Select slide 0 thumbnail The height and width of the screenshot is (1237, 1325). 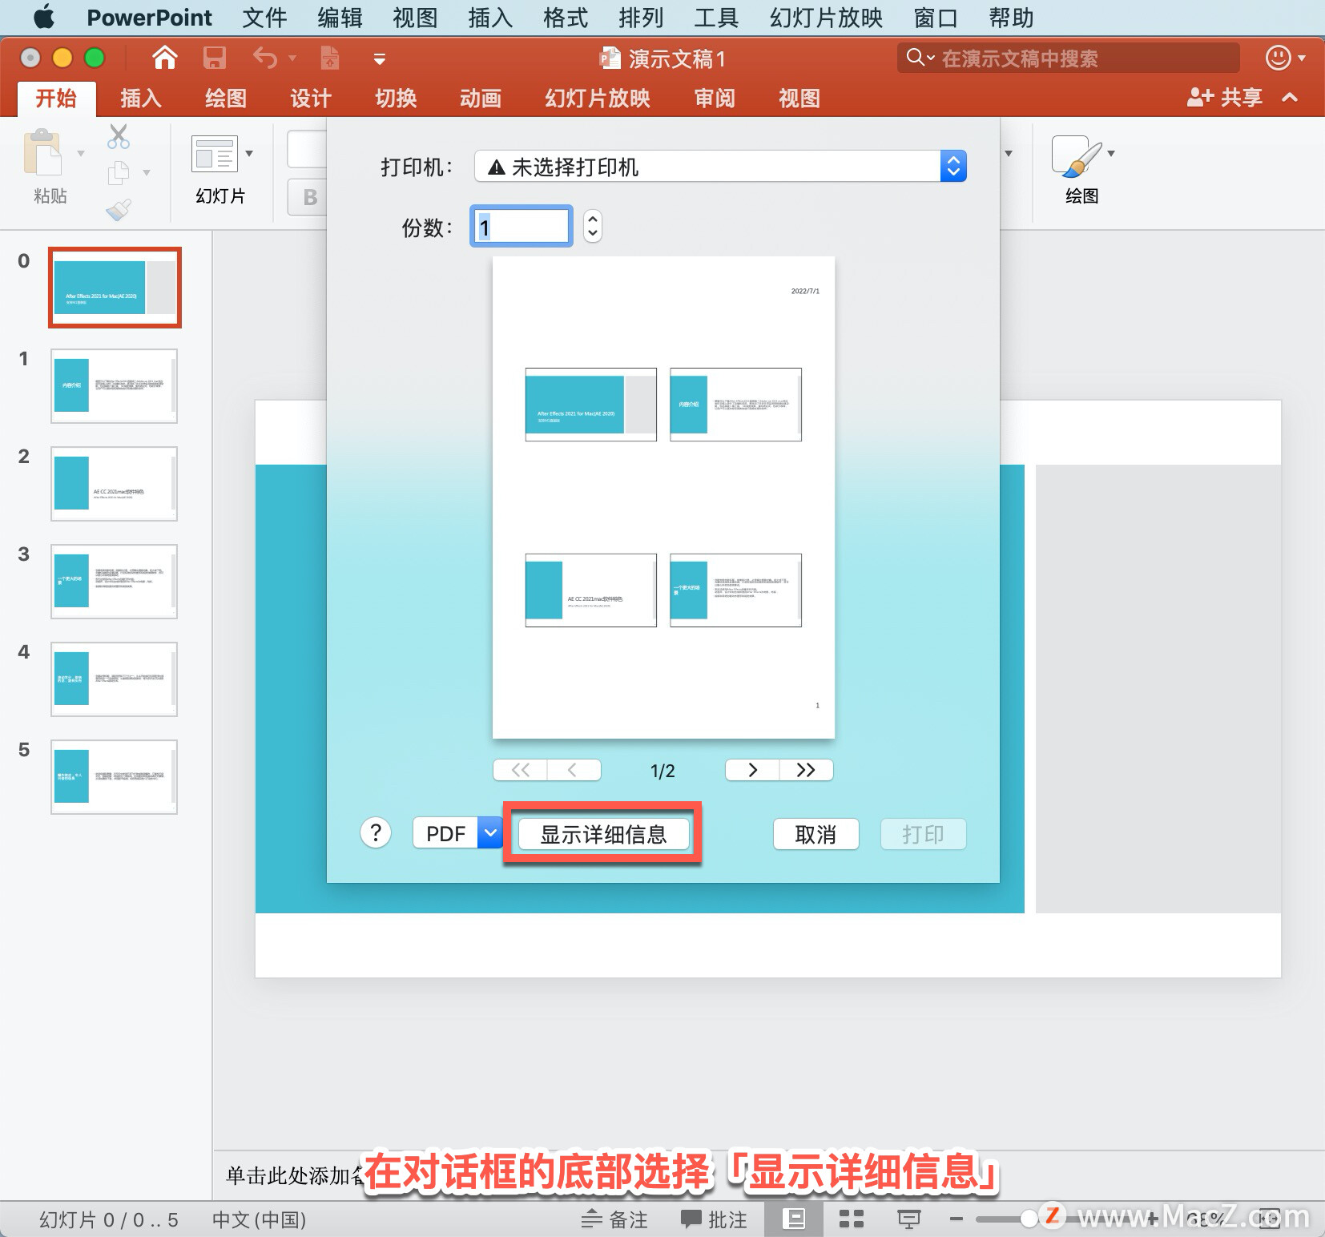(x=115, y=288)
